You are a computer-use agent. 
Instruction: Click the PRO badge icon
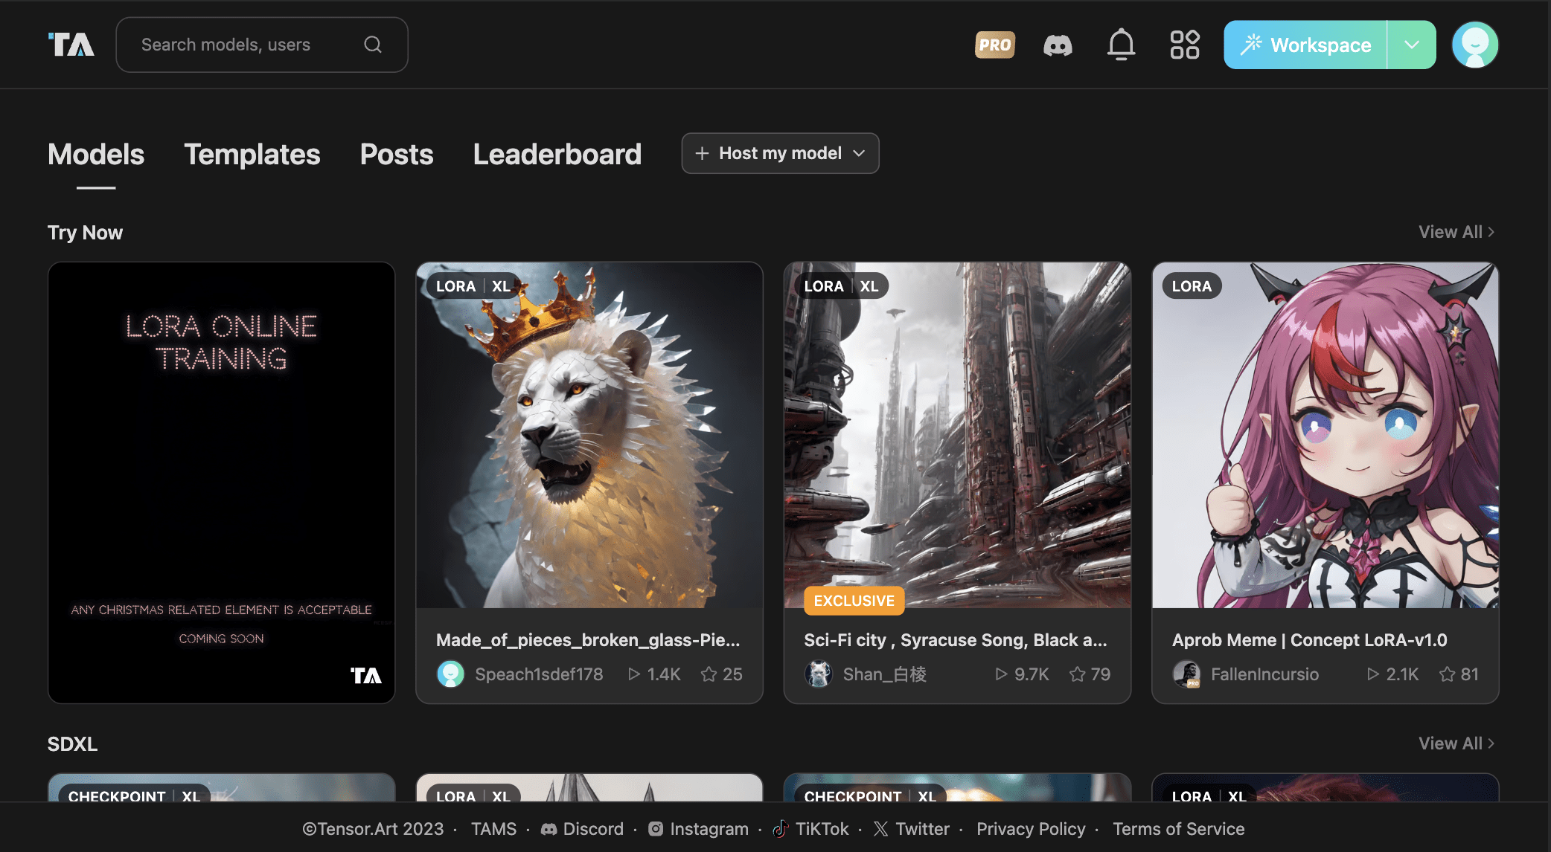[x=994, y=44]
